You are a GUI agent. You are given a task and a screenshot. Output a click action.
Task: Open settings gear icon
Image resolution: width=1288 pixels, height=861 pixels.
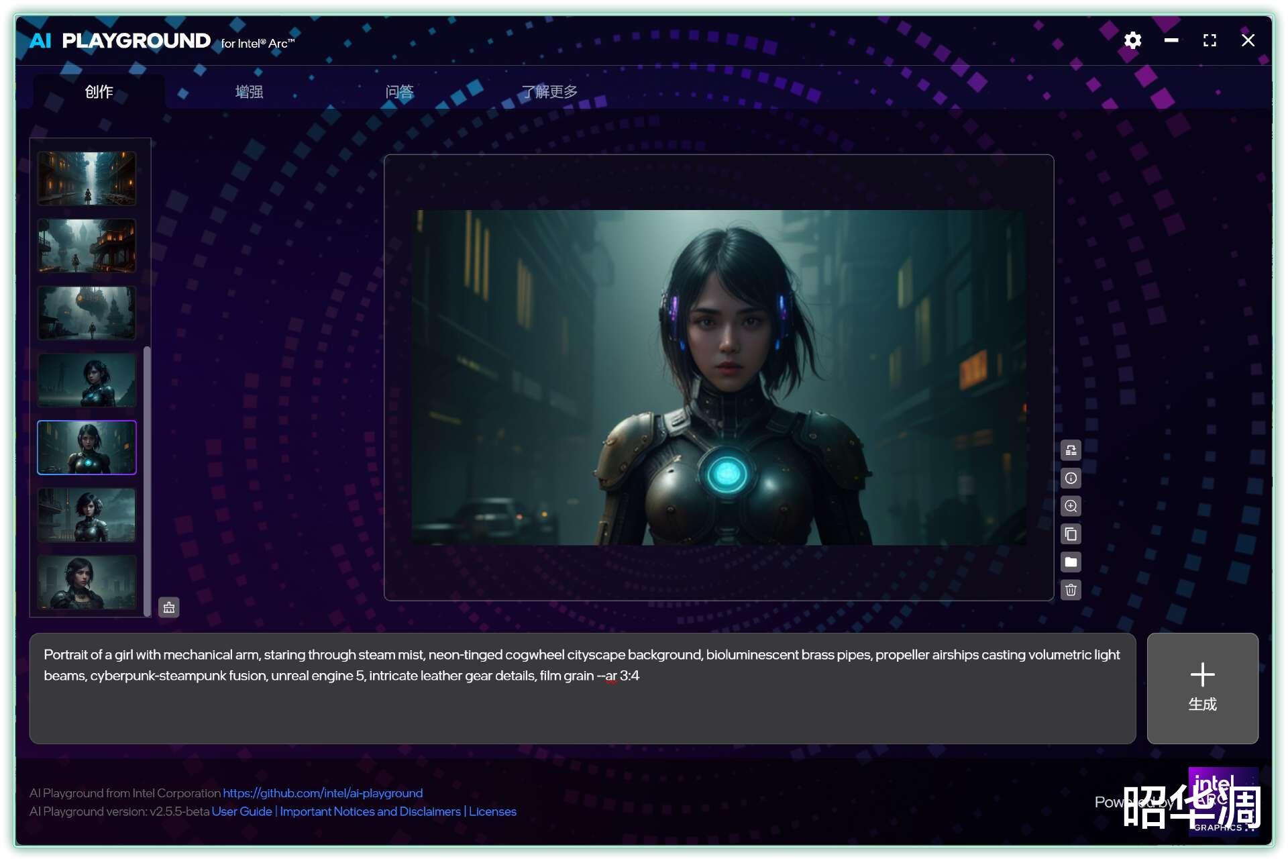[1132, 40]
